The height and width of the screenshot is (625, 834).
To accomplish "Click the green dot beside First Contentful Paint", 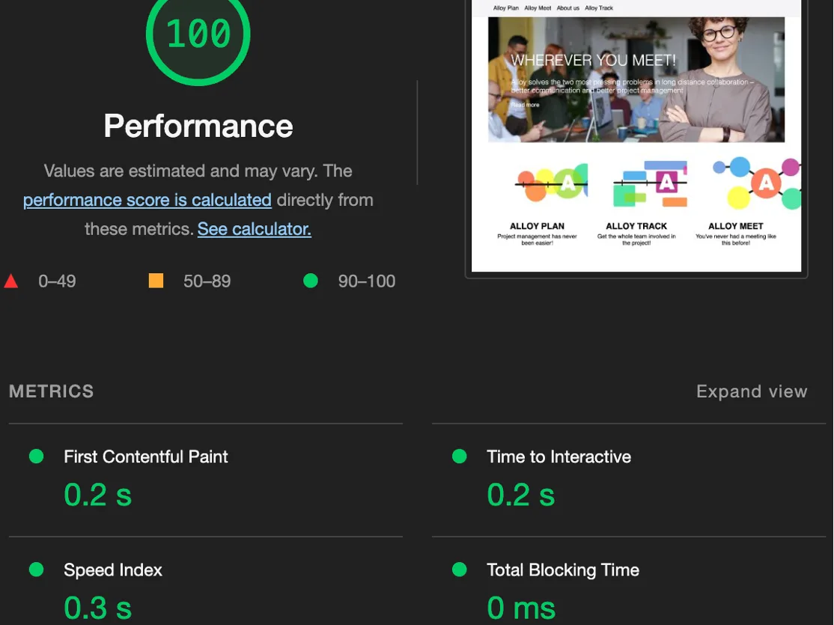I will pos(36,457).
